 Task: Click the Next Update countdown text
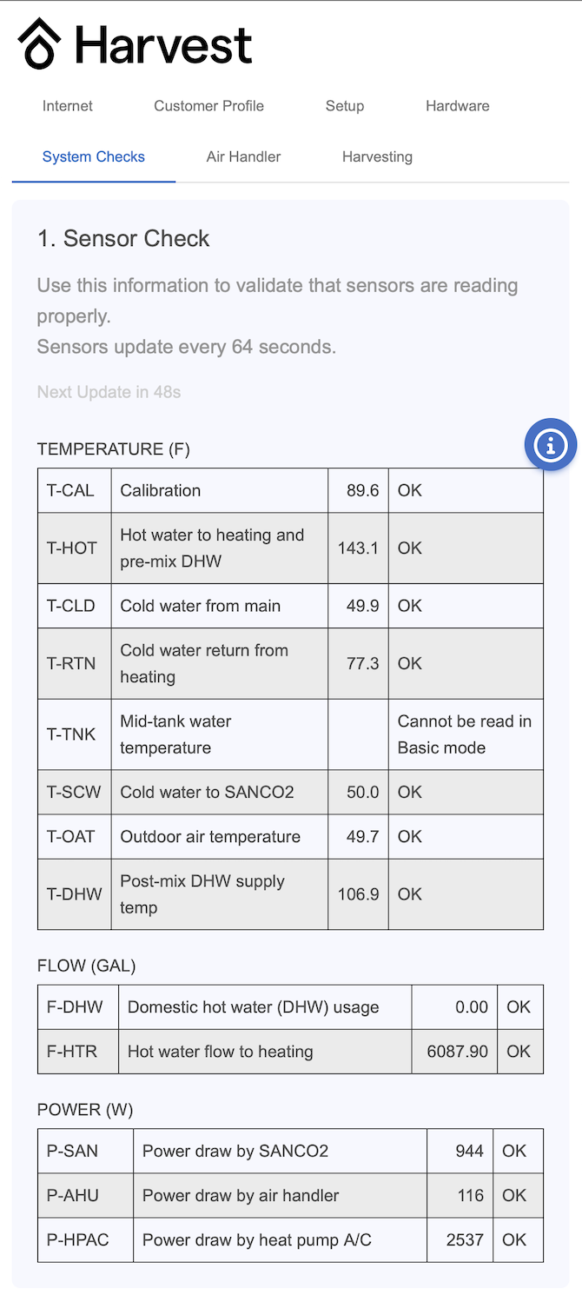(x=109, y=392)
